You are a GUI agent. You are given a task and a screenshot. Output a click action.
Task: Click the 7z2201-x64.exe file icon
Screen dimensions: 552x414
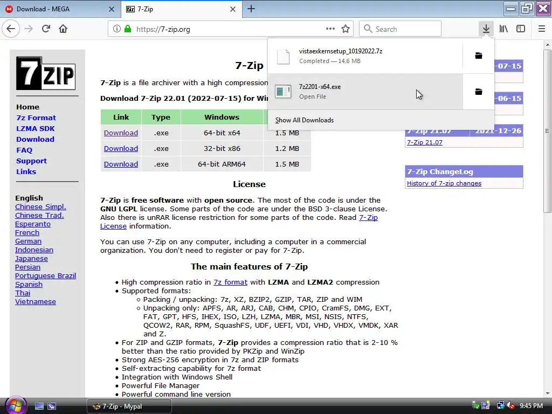click(283, 92)
